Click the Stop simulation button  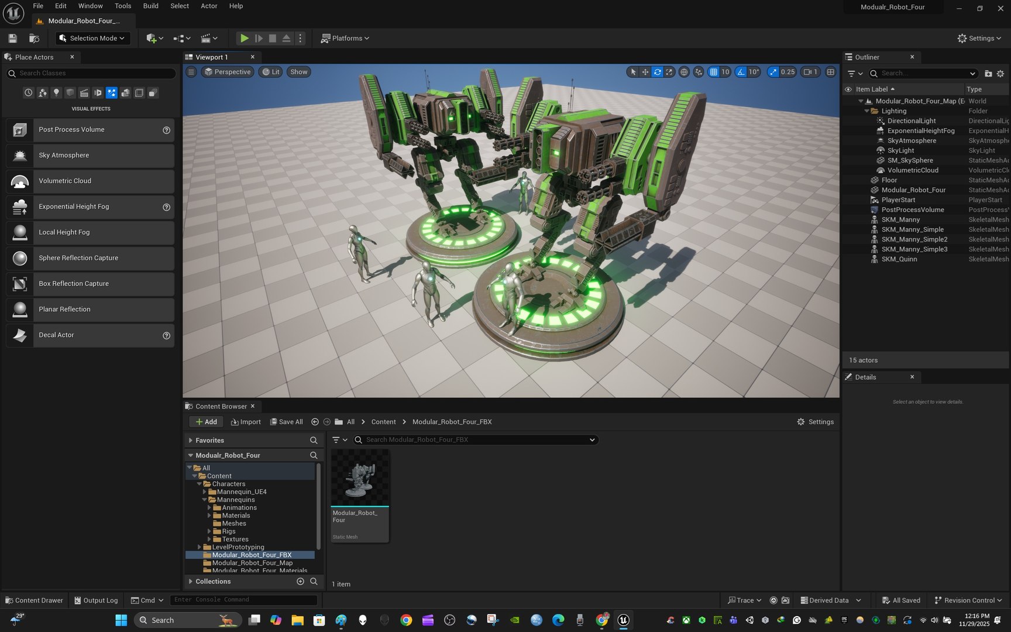point(273,38)
